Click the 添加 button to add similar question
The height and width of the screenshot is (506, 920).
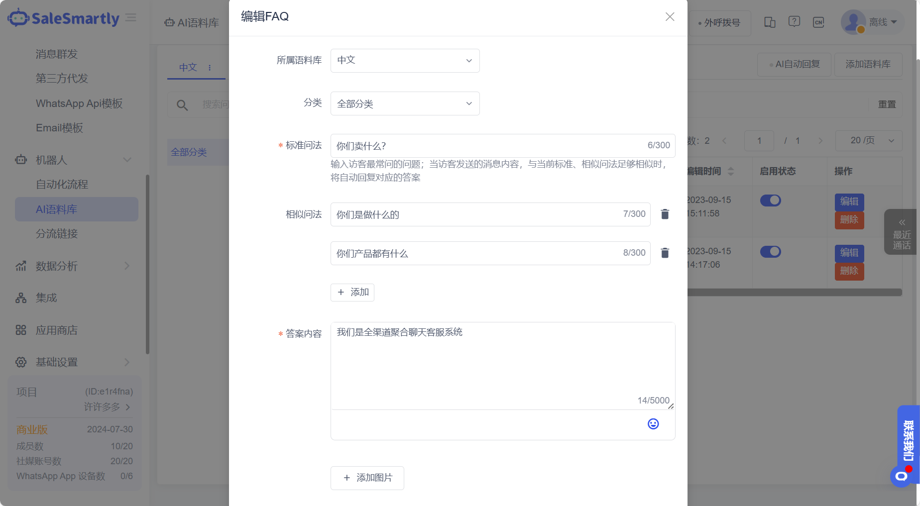352,293
